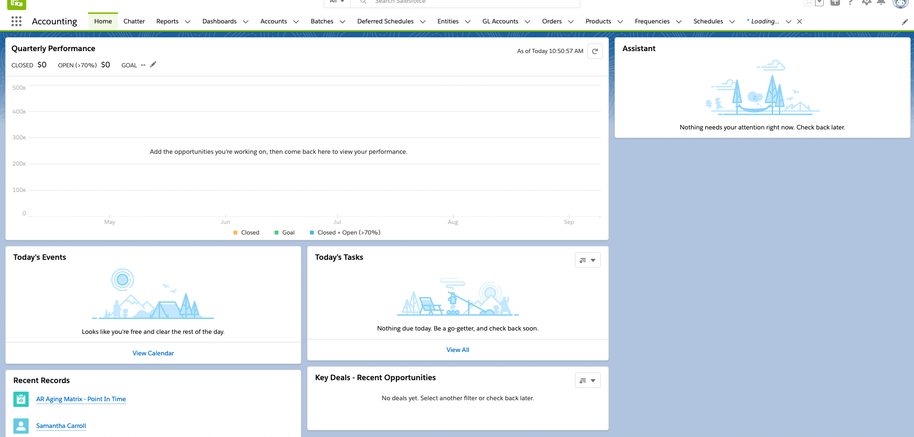914x437 pixels.
Task: Click the pencil icon to personalize nav bar
Action: coord(904,22)
